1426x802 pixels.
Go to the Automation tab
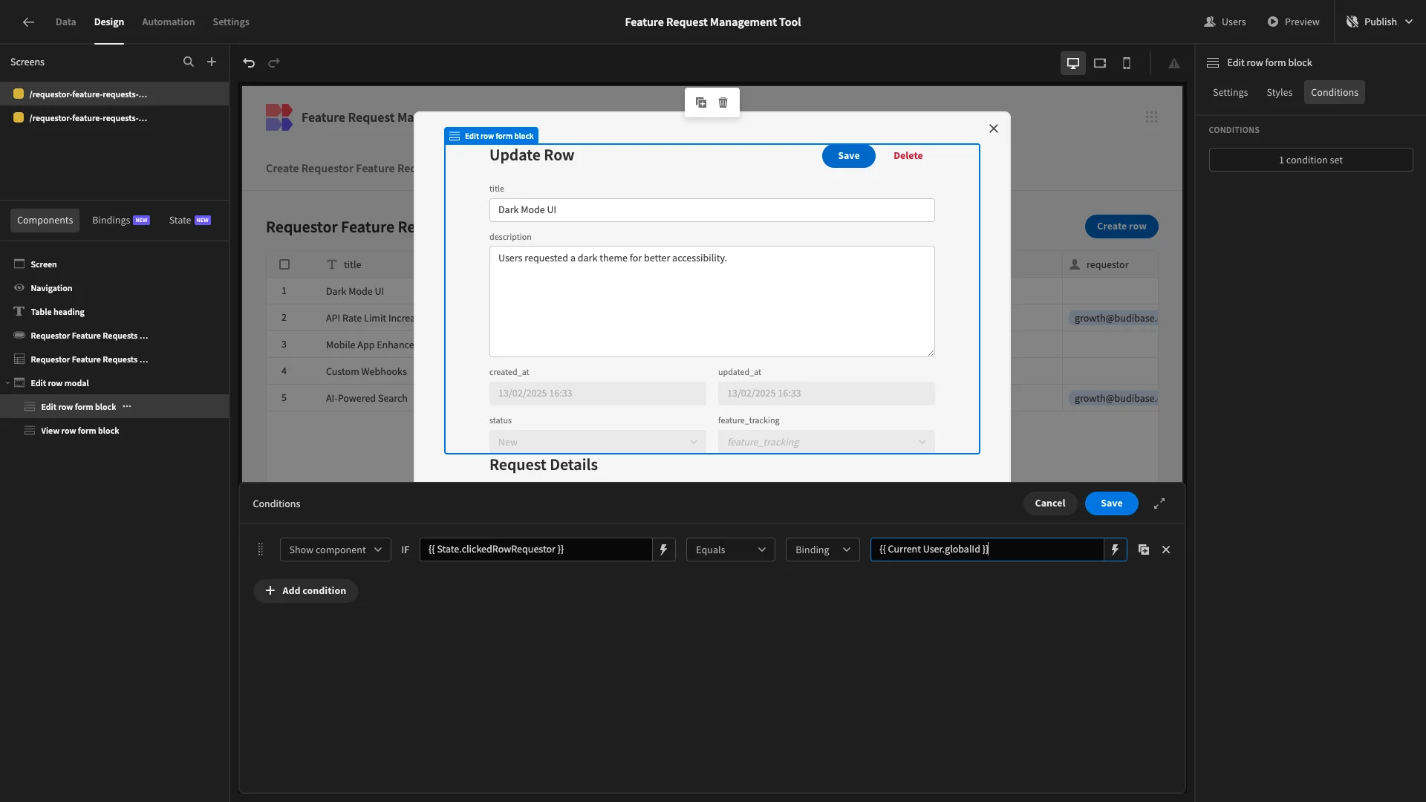click(169, 22)
